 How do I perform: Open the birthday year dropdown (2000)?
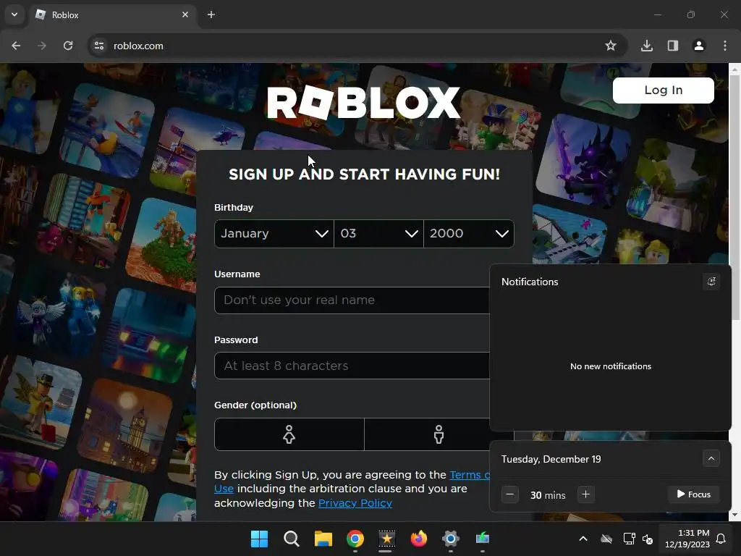click(x=469, y=234)
